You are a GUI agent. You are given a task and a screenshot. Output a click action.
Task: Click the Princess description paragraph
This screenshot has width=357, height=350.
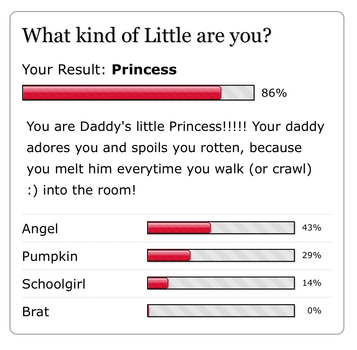coord(175,159)
